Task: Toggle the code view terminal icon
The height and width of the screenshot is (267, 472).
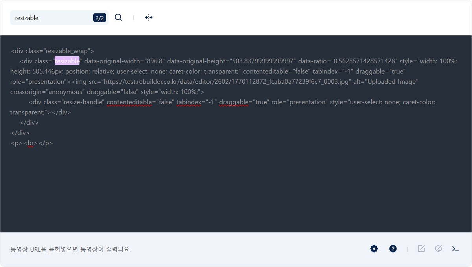Action: click(455, 249)
